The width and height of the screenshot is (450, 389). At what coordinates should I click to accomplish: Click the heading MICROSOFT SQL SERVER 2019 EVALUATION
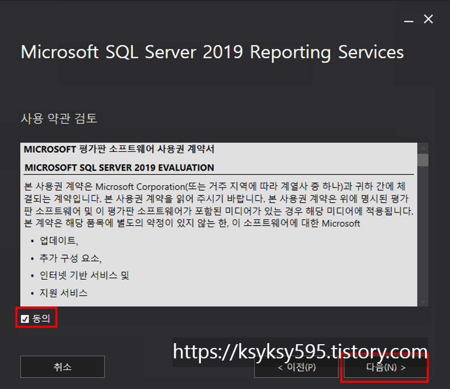pyautogui.click(x=120, y=168)
